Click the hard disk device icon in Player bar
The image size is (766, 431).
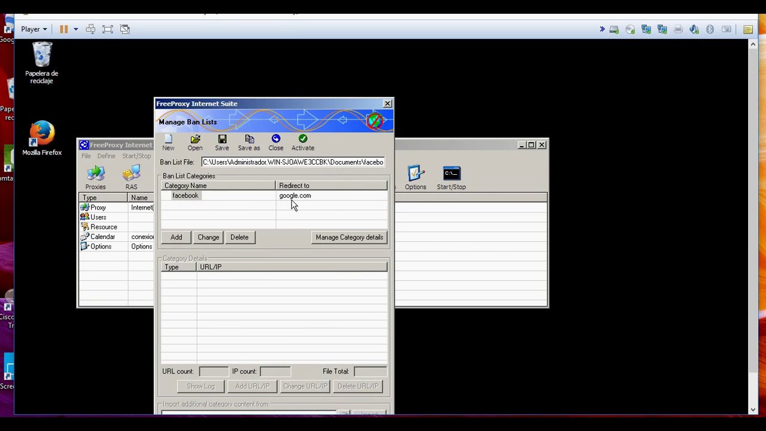614,29
